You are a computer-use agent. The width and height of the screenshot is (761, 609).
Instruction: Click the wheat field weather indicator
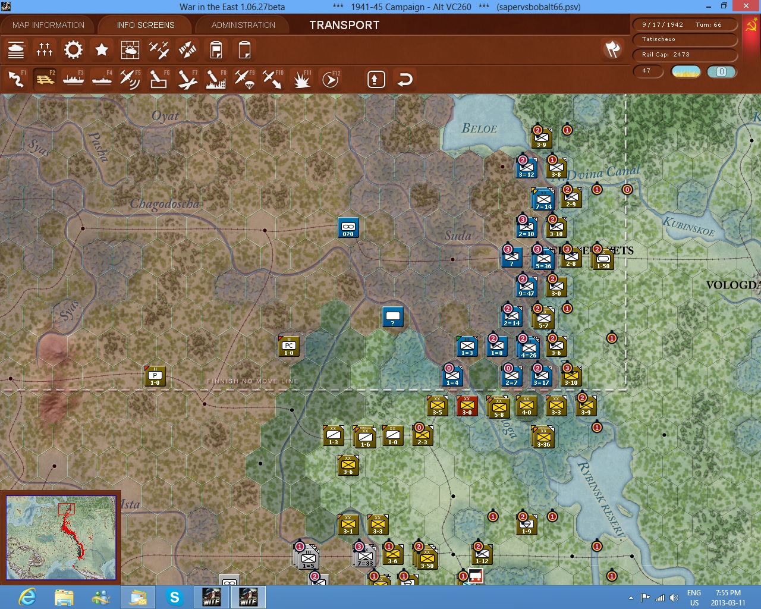(x=686, y=71)
